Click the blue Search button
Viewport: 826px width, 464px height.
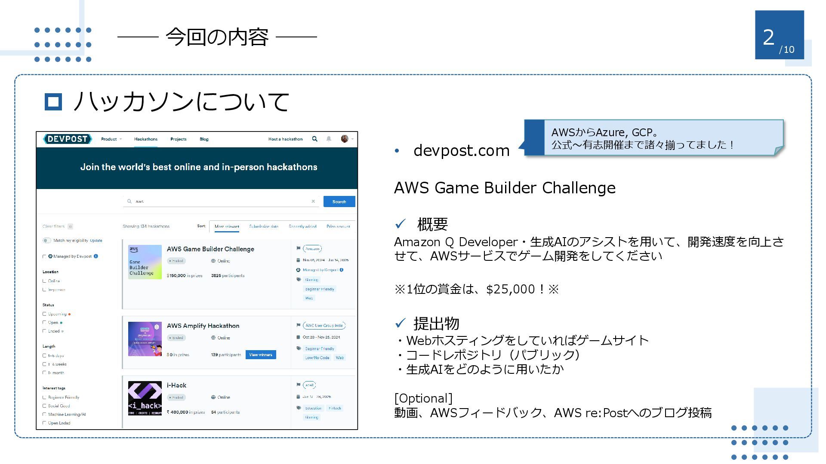[x=339, y=201]
